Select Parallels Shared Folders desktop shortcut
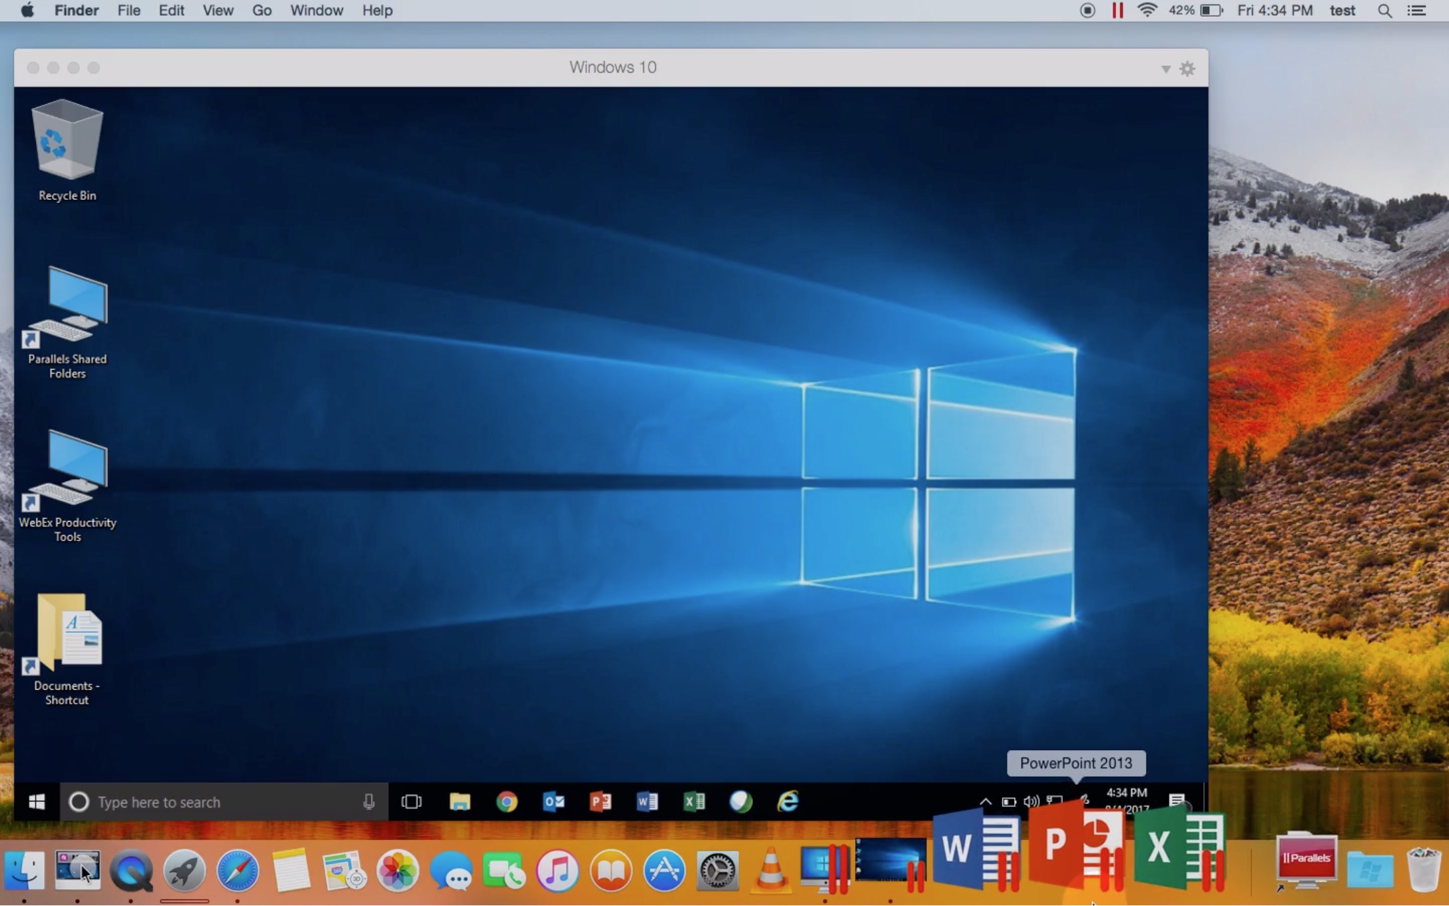The height and width of the screenshot is (906, 1449). coord(67,323)
